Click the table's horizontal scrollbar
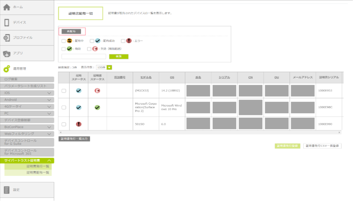 [x=200, y=133]
